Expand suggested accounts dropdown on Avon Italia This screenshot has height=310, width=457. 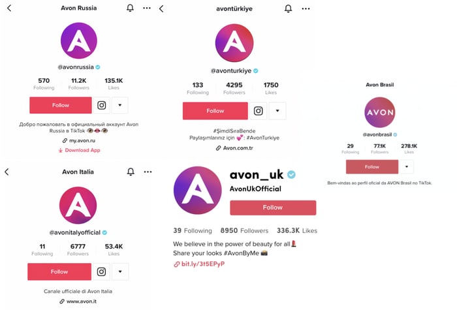pos(120,271)
